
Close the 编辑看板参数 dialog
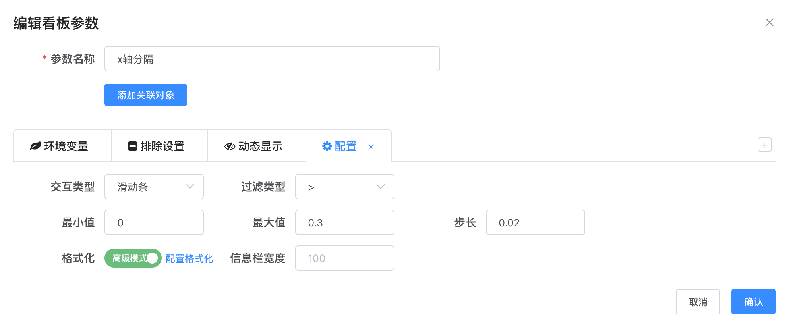(770, 23)
